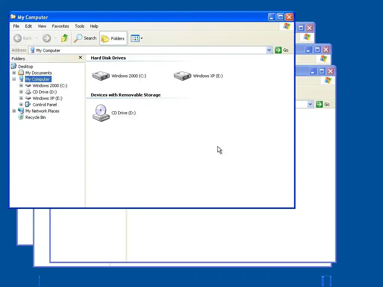The height and width of the screenshot is (287, 383).
Task: Minimize the front My Computer window
Action: [272, 17]
